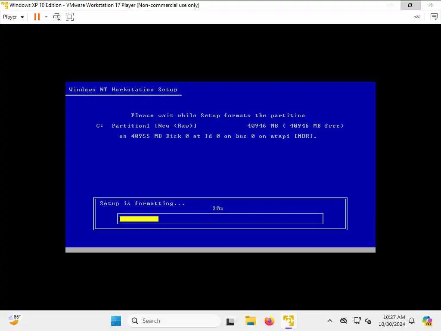Viewport: 441px width, 331px height.
Task: Show hidden system tray icons
Action: pos(330,321)
